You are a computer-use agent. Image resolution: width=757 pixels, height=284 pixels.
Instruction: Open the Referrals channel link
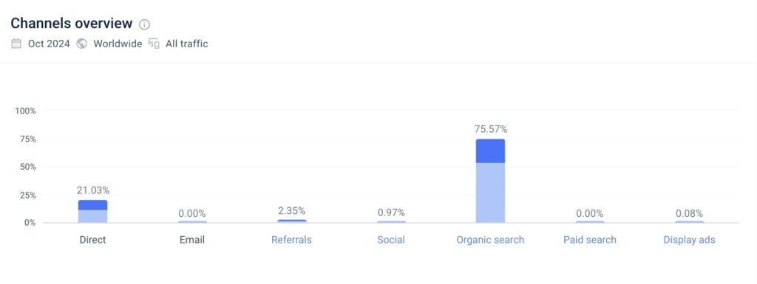(x=291, y=240)
